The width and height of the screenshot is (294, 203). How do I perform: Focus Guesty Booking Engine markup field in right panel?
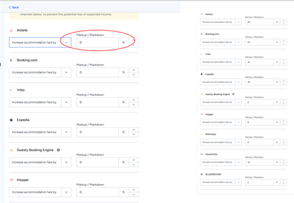click(259, 102)
